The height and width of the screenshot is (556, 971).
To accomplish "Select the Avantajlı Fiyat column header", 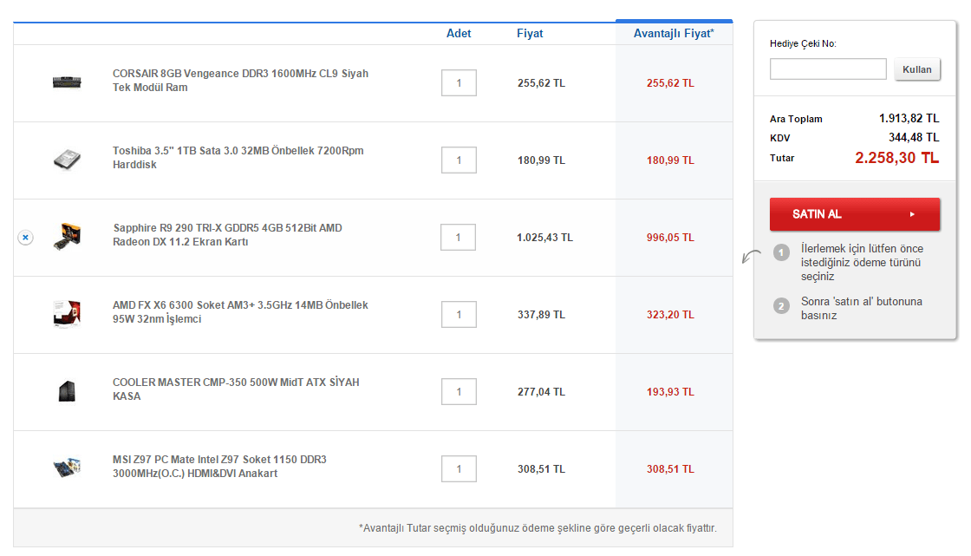I will pyautogui.click(x=674, y=34).
